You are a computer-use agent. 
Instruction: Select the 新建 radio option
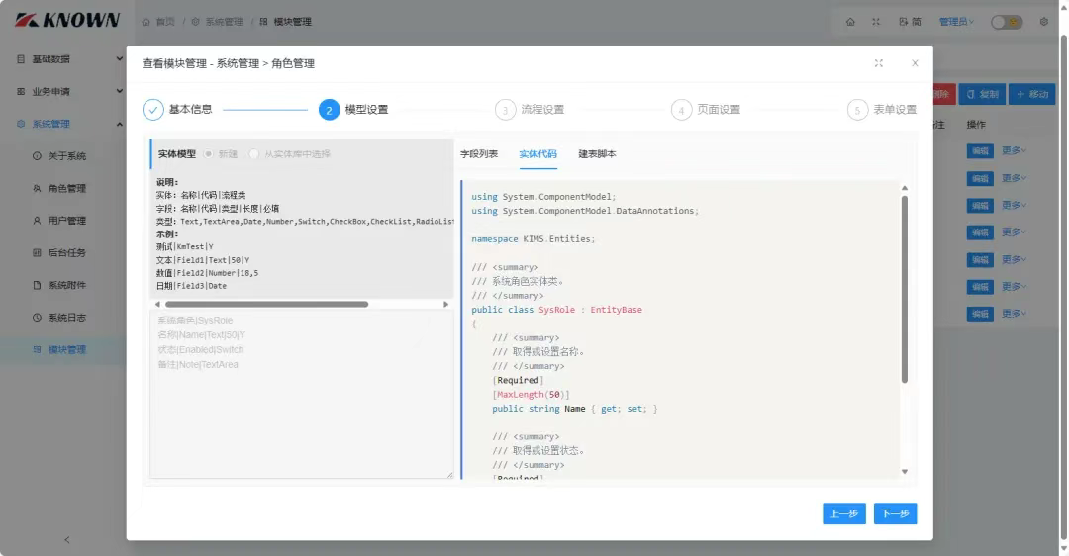[x=209, y=154]
